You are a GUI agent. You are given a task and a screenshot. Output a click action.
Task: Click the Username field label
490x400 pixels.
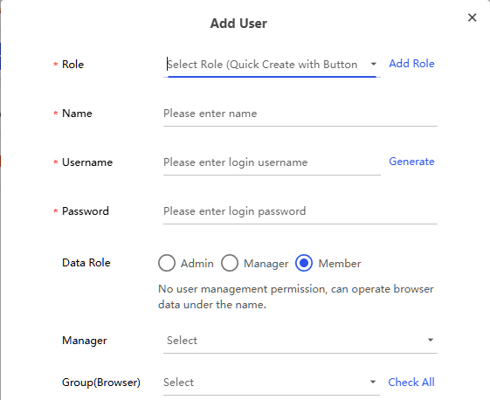click(87, 162)
